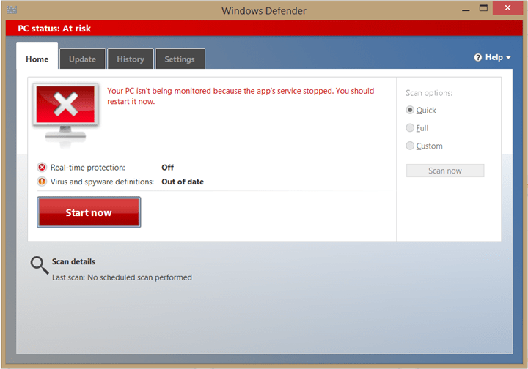Click the Real-time protection label

pos(87,168)
